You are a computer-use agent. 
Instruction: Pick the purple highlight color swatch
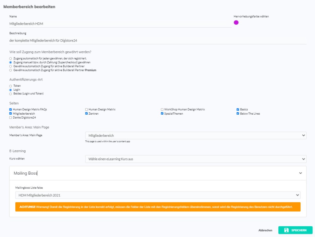pos(236,22)
